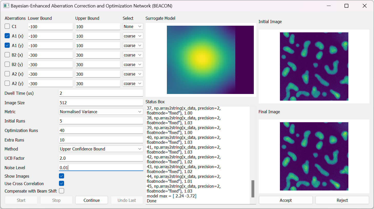Viewport: 374px width, 209px height.
Task: Click the UCB Factor input field
Action: [x=101, y=158]
